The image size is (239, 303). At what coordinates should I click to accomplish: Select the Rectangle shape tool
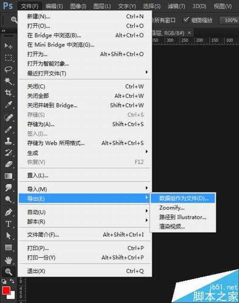8,247
